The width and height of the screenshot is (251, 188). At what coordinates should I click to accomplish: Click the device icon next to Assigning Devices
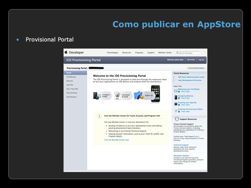click(x=176, y=97)
